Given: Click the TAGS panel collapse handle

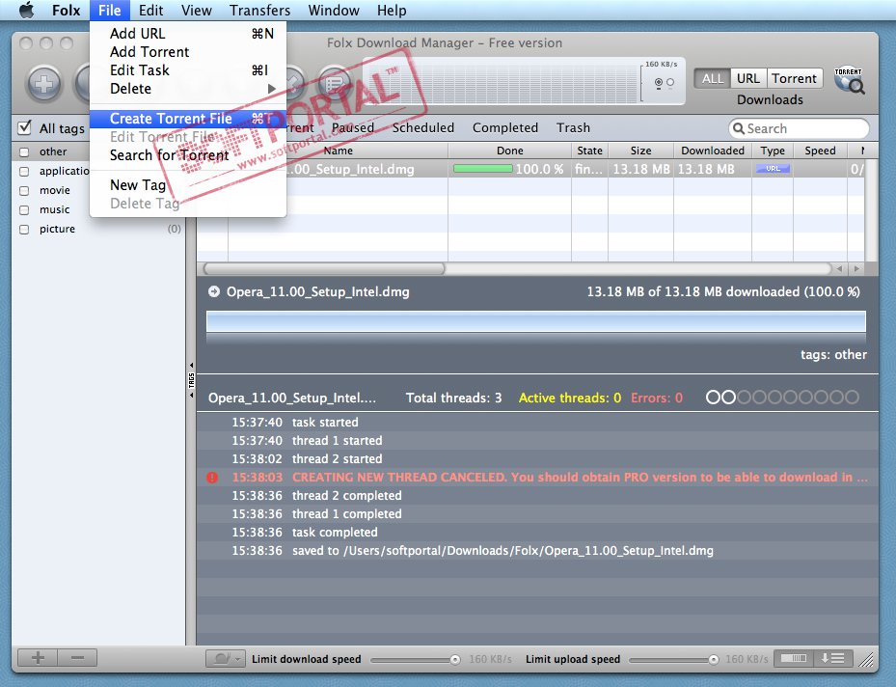Looking at the screenshot, I should coord(191,379).
